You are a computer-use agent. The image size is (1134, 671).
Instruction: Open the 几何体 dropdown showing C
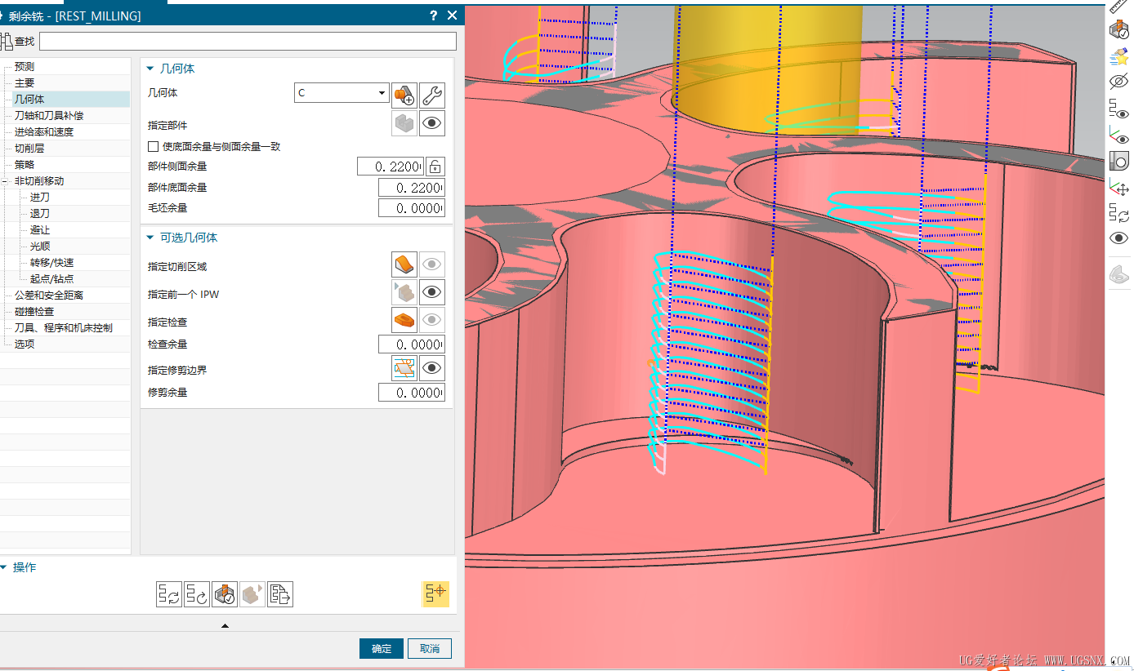tap(342, 93)
